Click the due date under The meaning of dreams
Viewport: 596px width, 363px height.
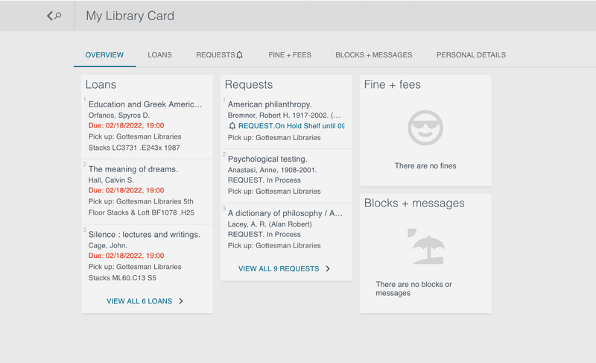126,190
